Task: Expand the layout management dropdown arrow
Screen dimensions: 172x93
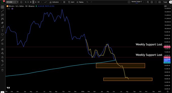Action: 144,2
